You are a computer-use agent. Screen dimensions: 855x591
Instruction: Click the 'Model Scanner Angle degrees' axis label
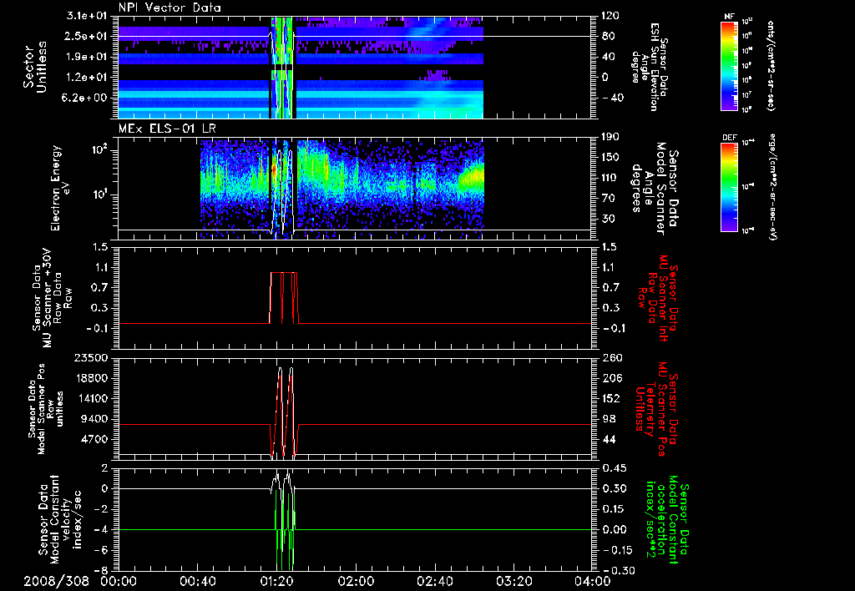(655, 189)
